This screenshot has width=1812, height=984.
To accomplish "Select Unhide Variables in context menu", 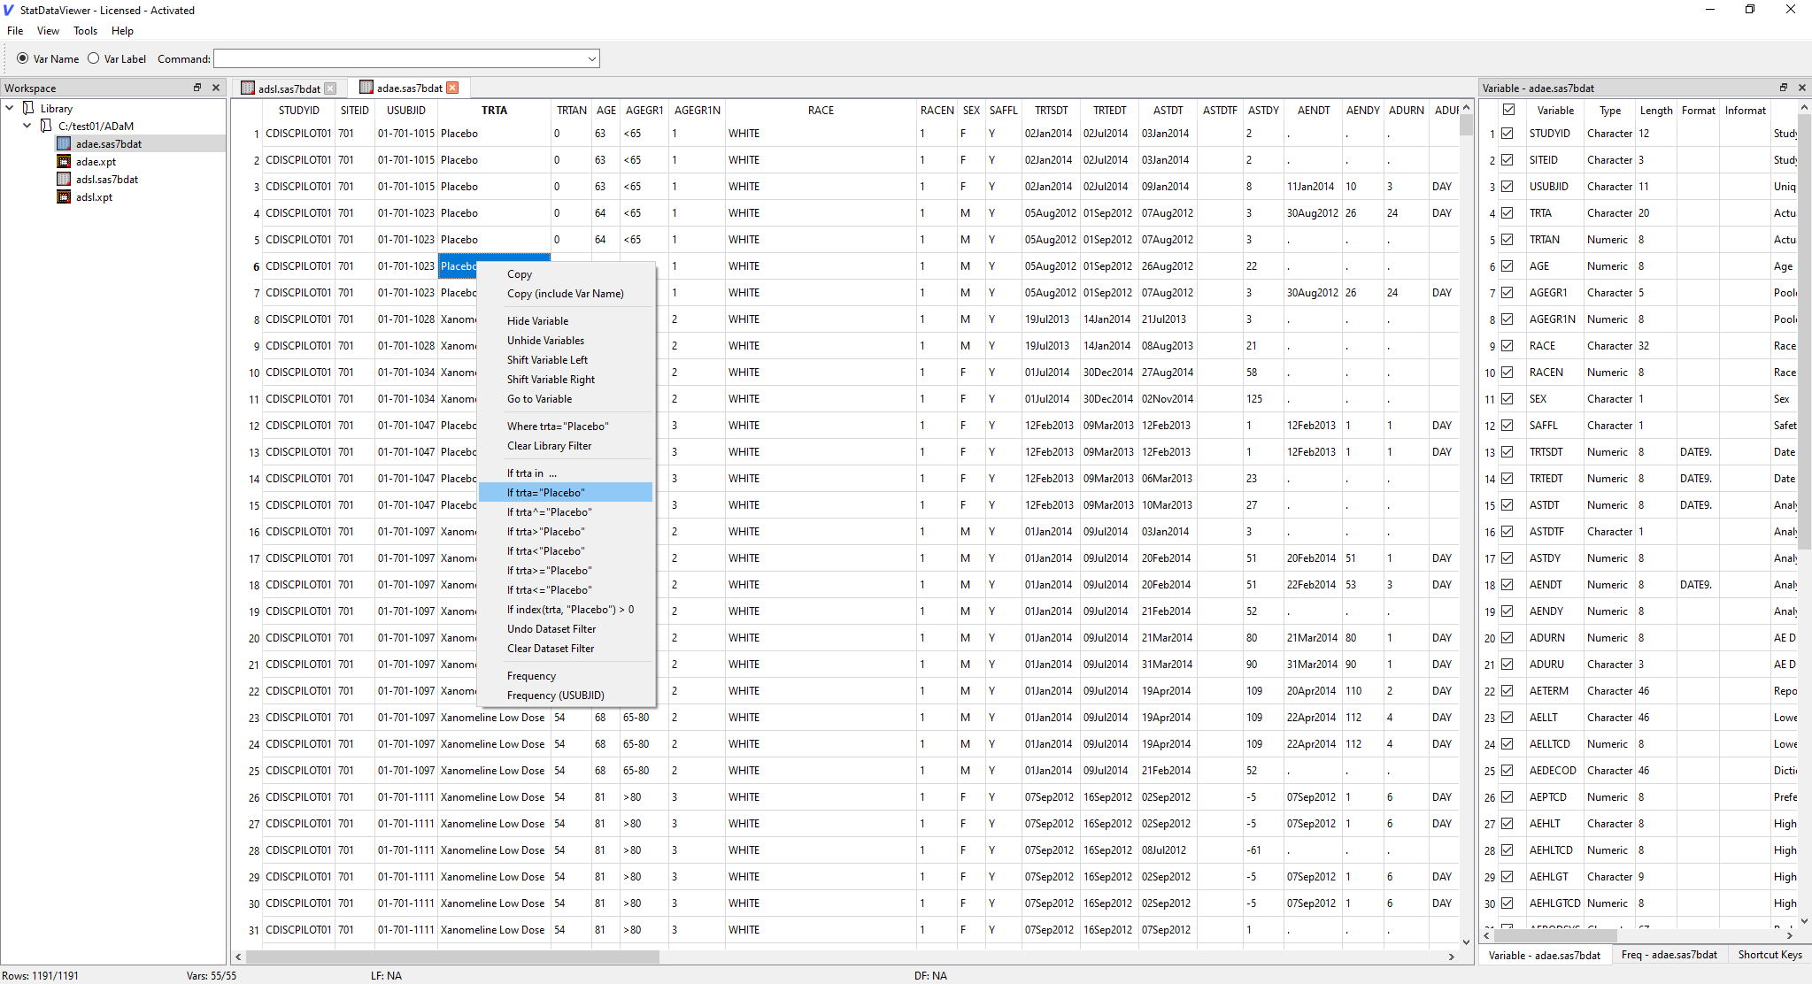I will [566, 341].
